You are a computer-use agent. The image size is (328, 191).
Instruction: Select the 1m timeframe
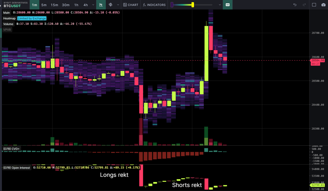coord(34,5)
